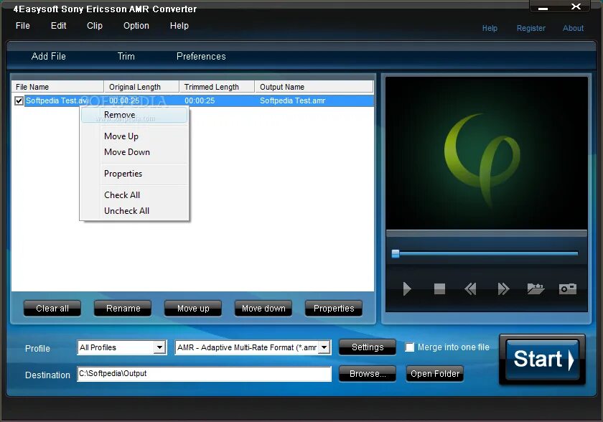Viewport: 603px width, 422px height.
Task: Open the Option menu
Action: [136, 26]
